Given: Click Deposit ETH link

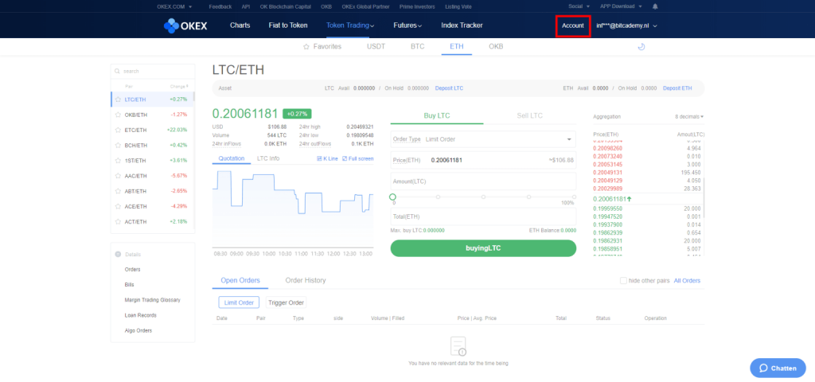Looking at the screenshot, I should click(x=677, y=88).
